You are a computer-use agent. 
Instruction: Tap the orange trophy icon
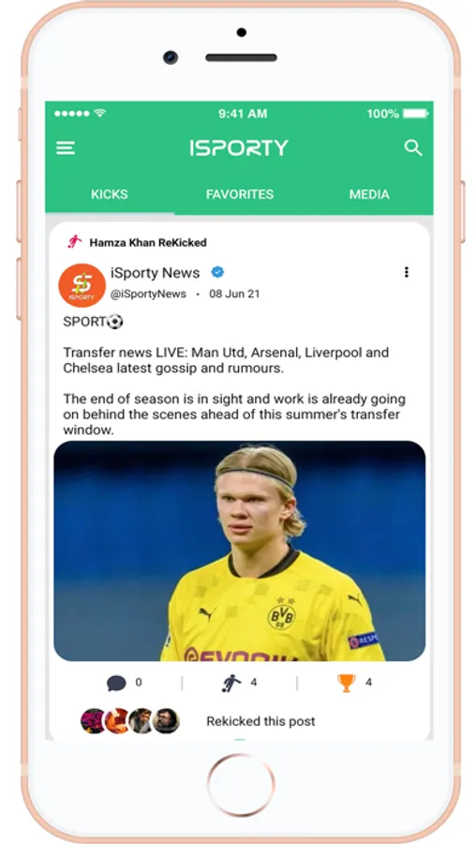click(347, 683)
